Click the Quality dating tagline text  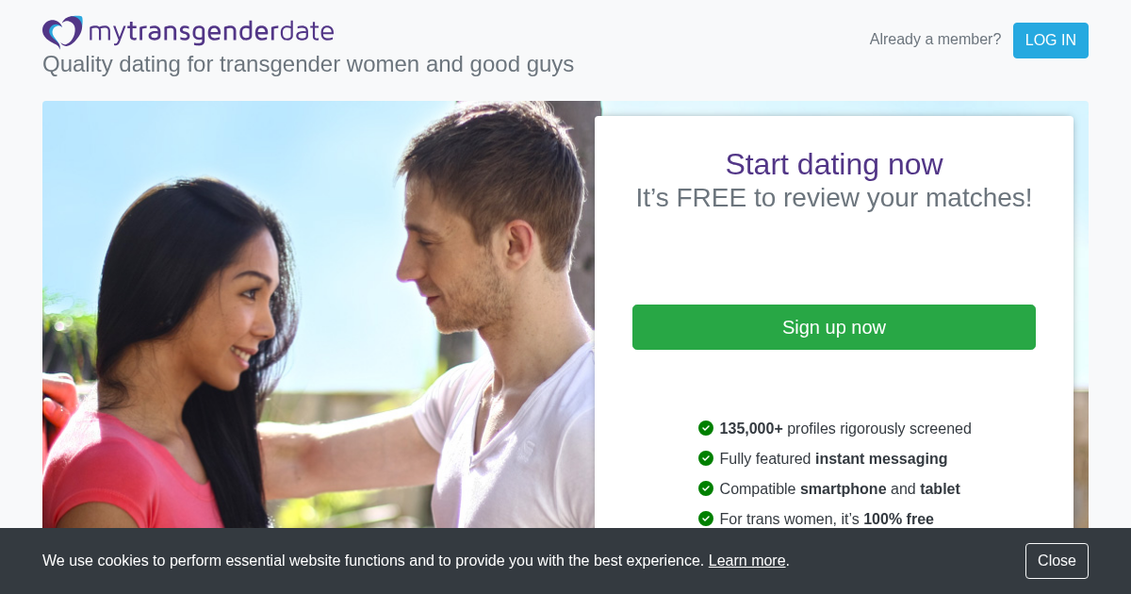tap(308, 64)
